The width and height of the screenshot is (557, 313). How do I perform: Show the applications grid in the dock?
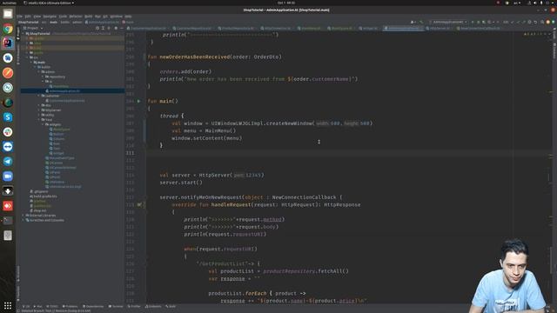(8, 305)
